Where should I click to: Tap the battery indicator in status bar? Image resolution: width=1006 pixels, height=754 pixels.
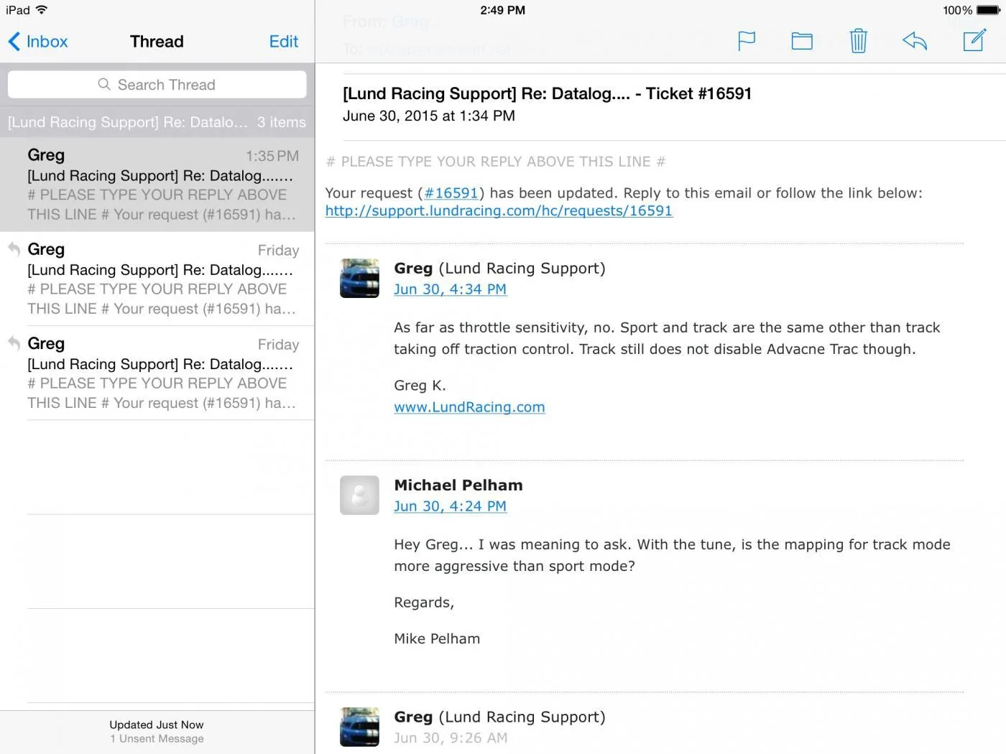(989, 10)
